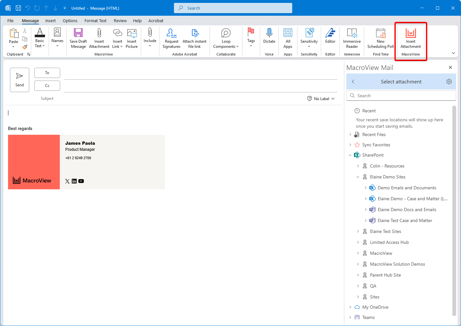Click LinkedIn icon in signature
This screenshot has height=326, width=461.
pyautogui.click(x=74, y=181)
